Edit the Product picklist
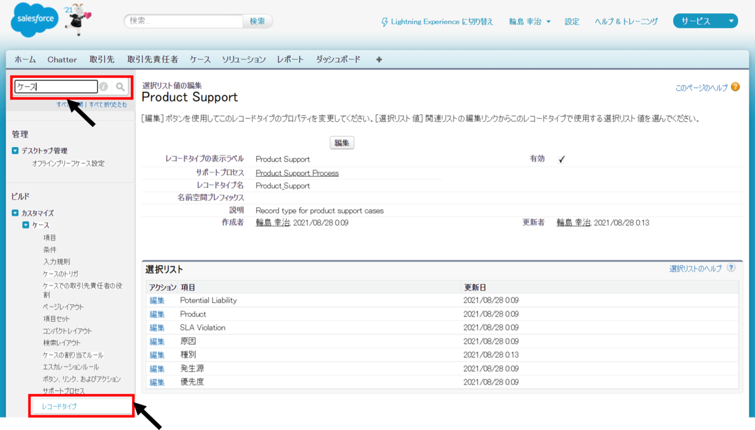This screenshot has width=755, height=430. (157, 314)
